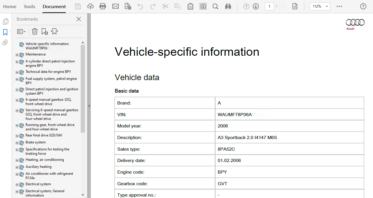The width and height of the screenshot is (373, 198).
Task: Click the upload to cloud icon
Action: point(90,6)
